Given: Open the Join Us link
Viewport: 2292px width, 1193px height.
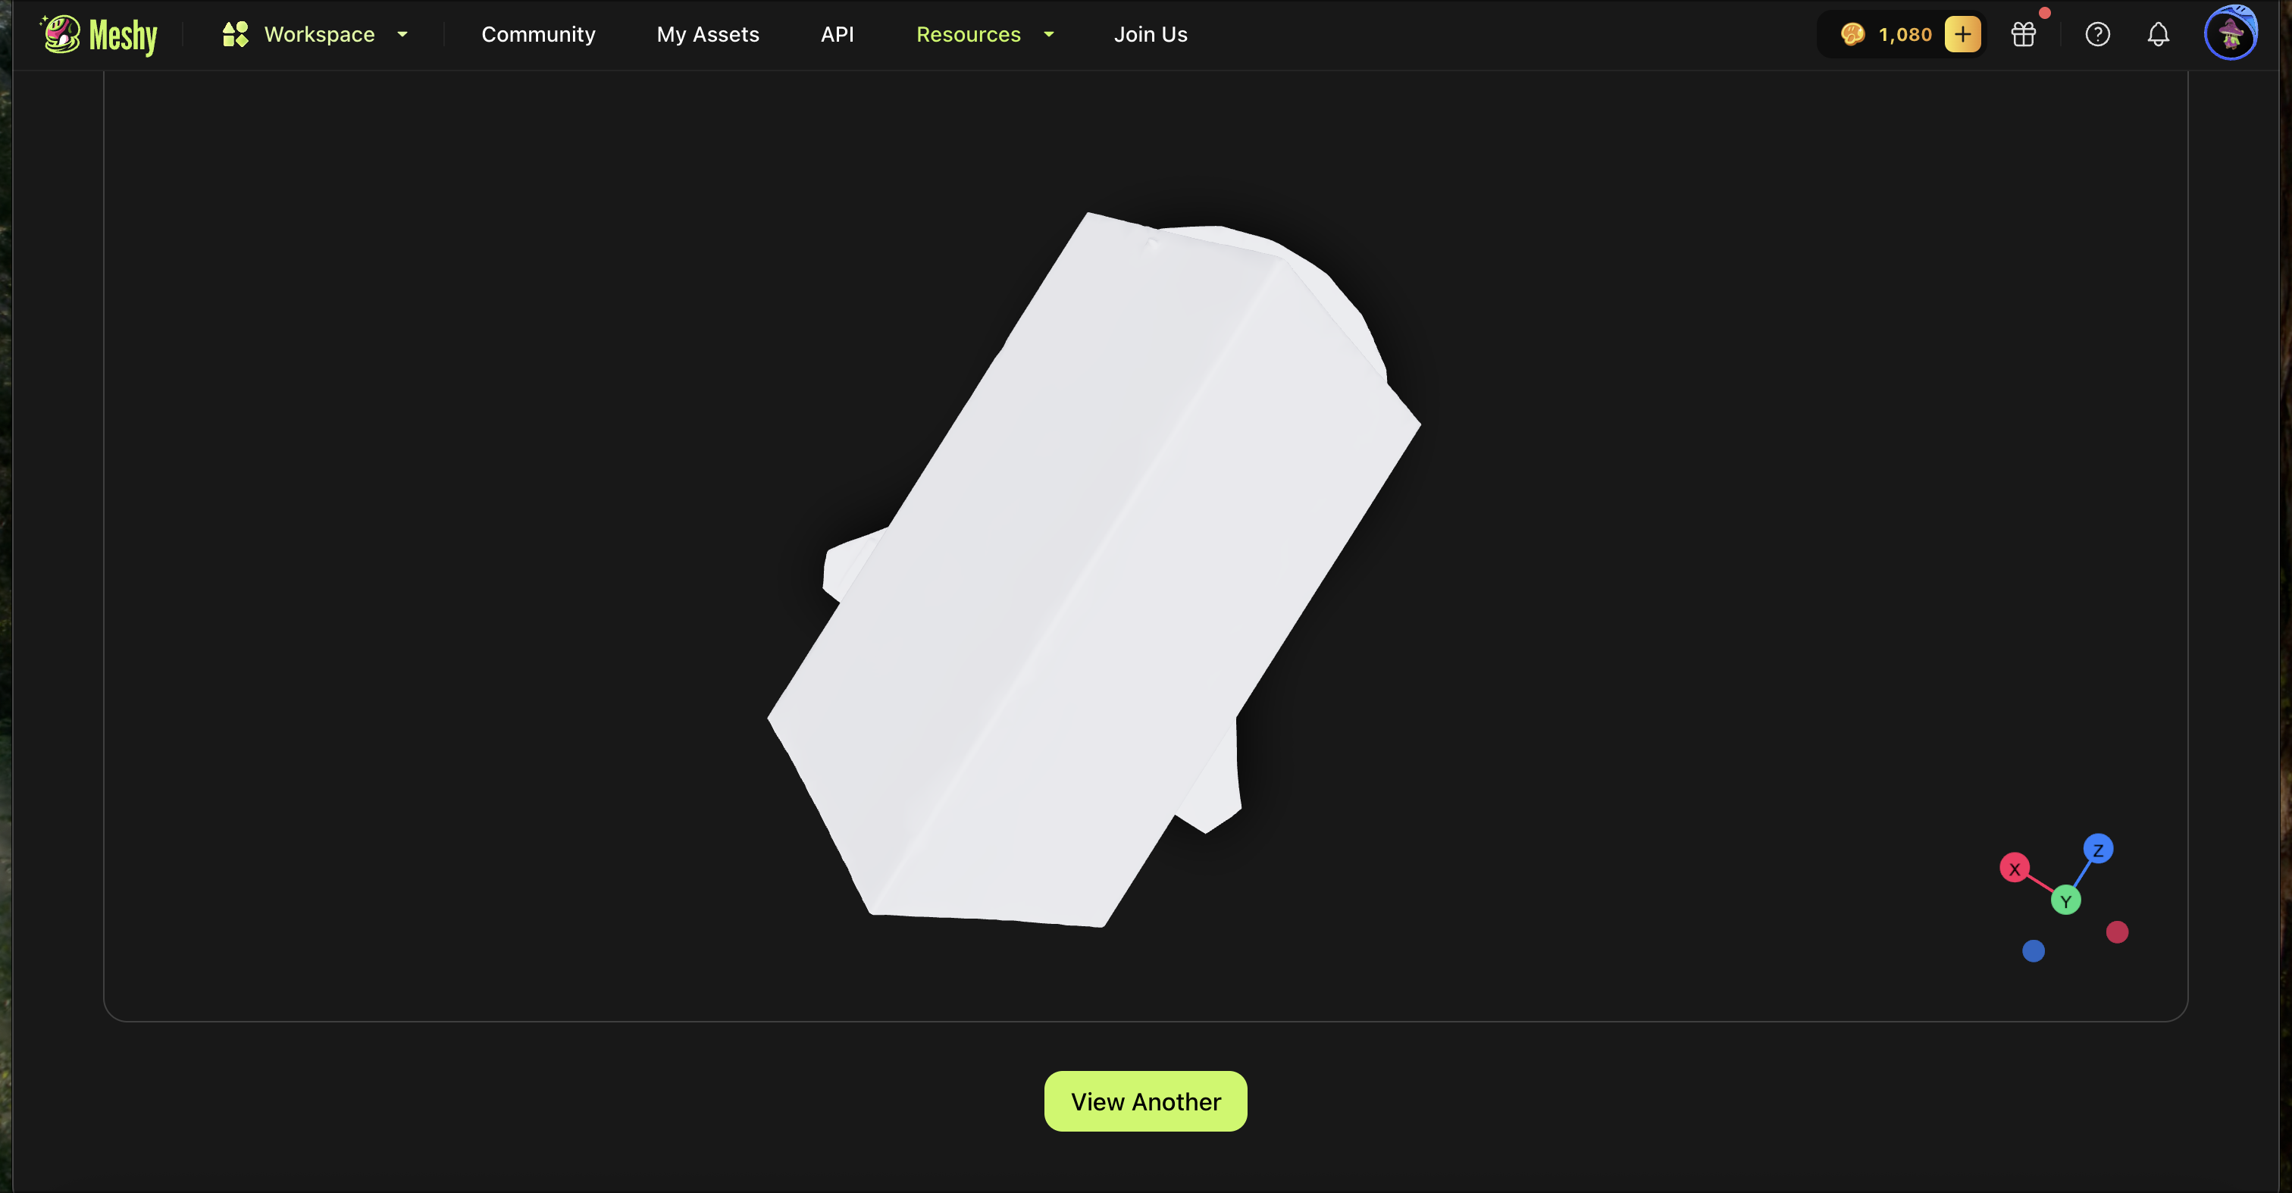Looking at the screenshot, I should 1151,35.
